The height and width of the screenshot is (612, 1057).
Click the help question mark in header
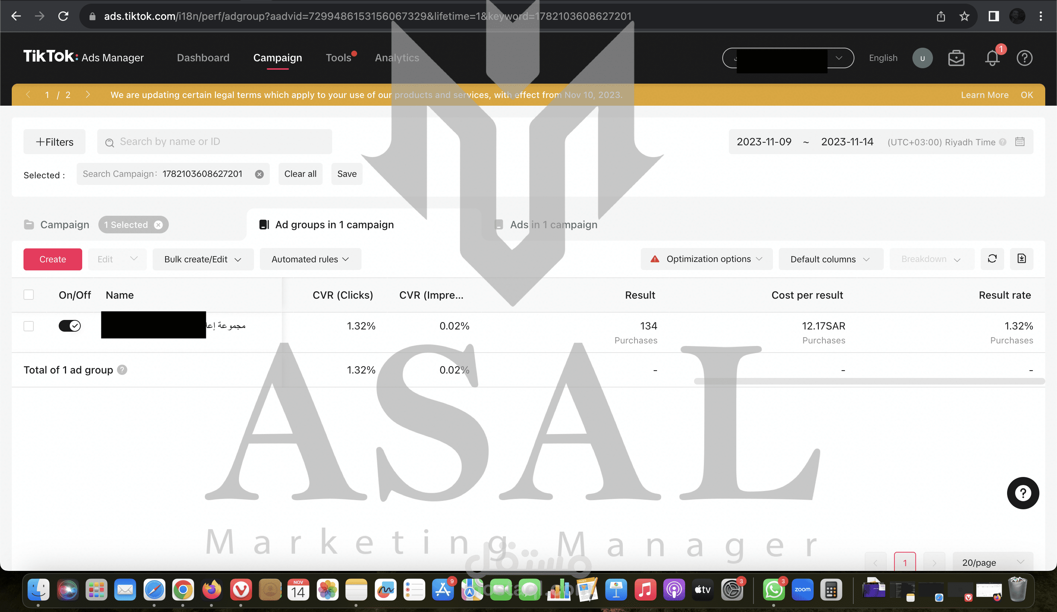(x=1024, y=58)
